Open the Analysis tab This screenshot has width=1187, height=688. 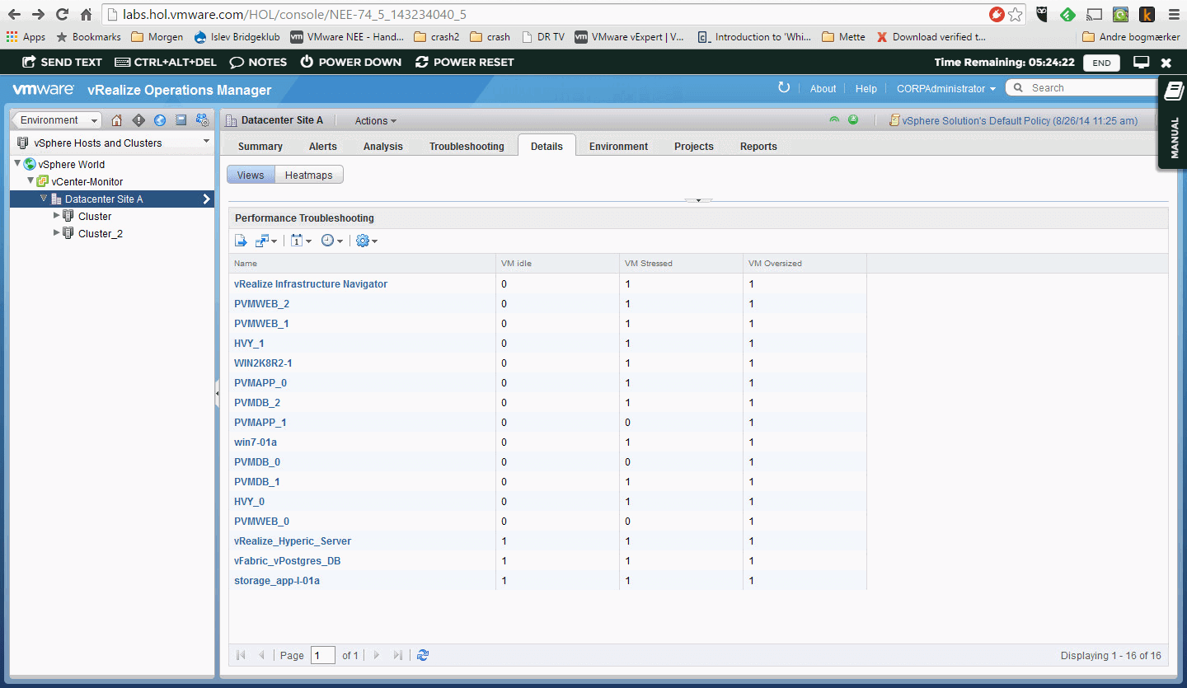click(382, 147)
